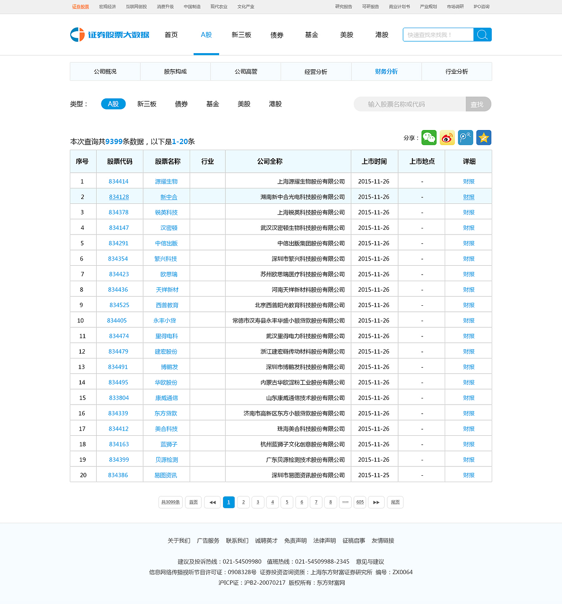562x604 pixels.
Task: Select the 债券 type filter
Action: [x=181, y=104]
